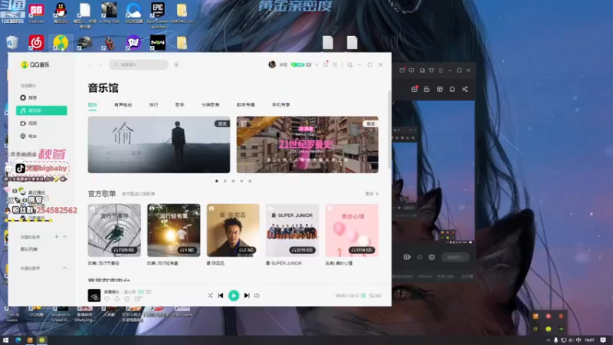The image size is (613, 345).
Task: Toggle the shuffle play mode icon
Action: click(210, 295)
